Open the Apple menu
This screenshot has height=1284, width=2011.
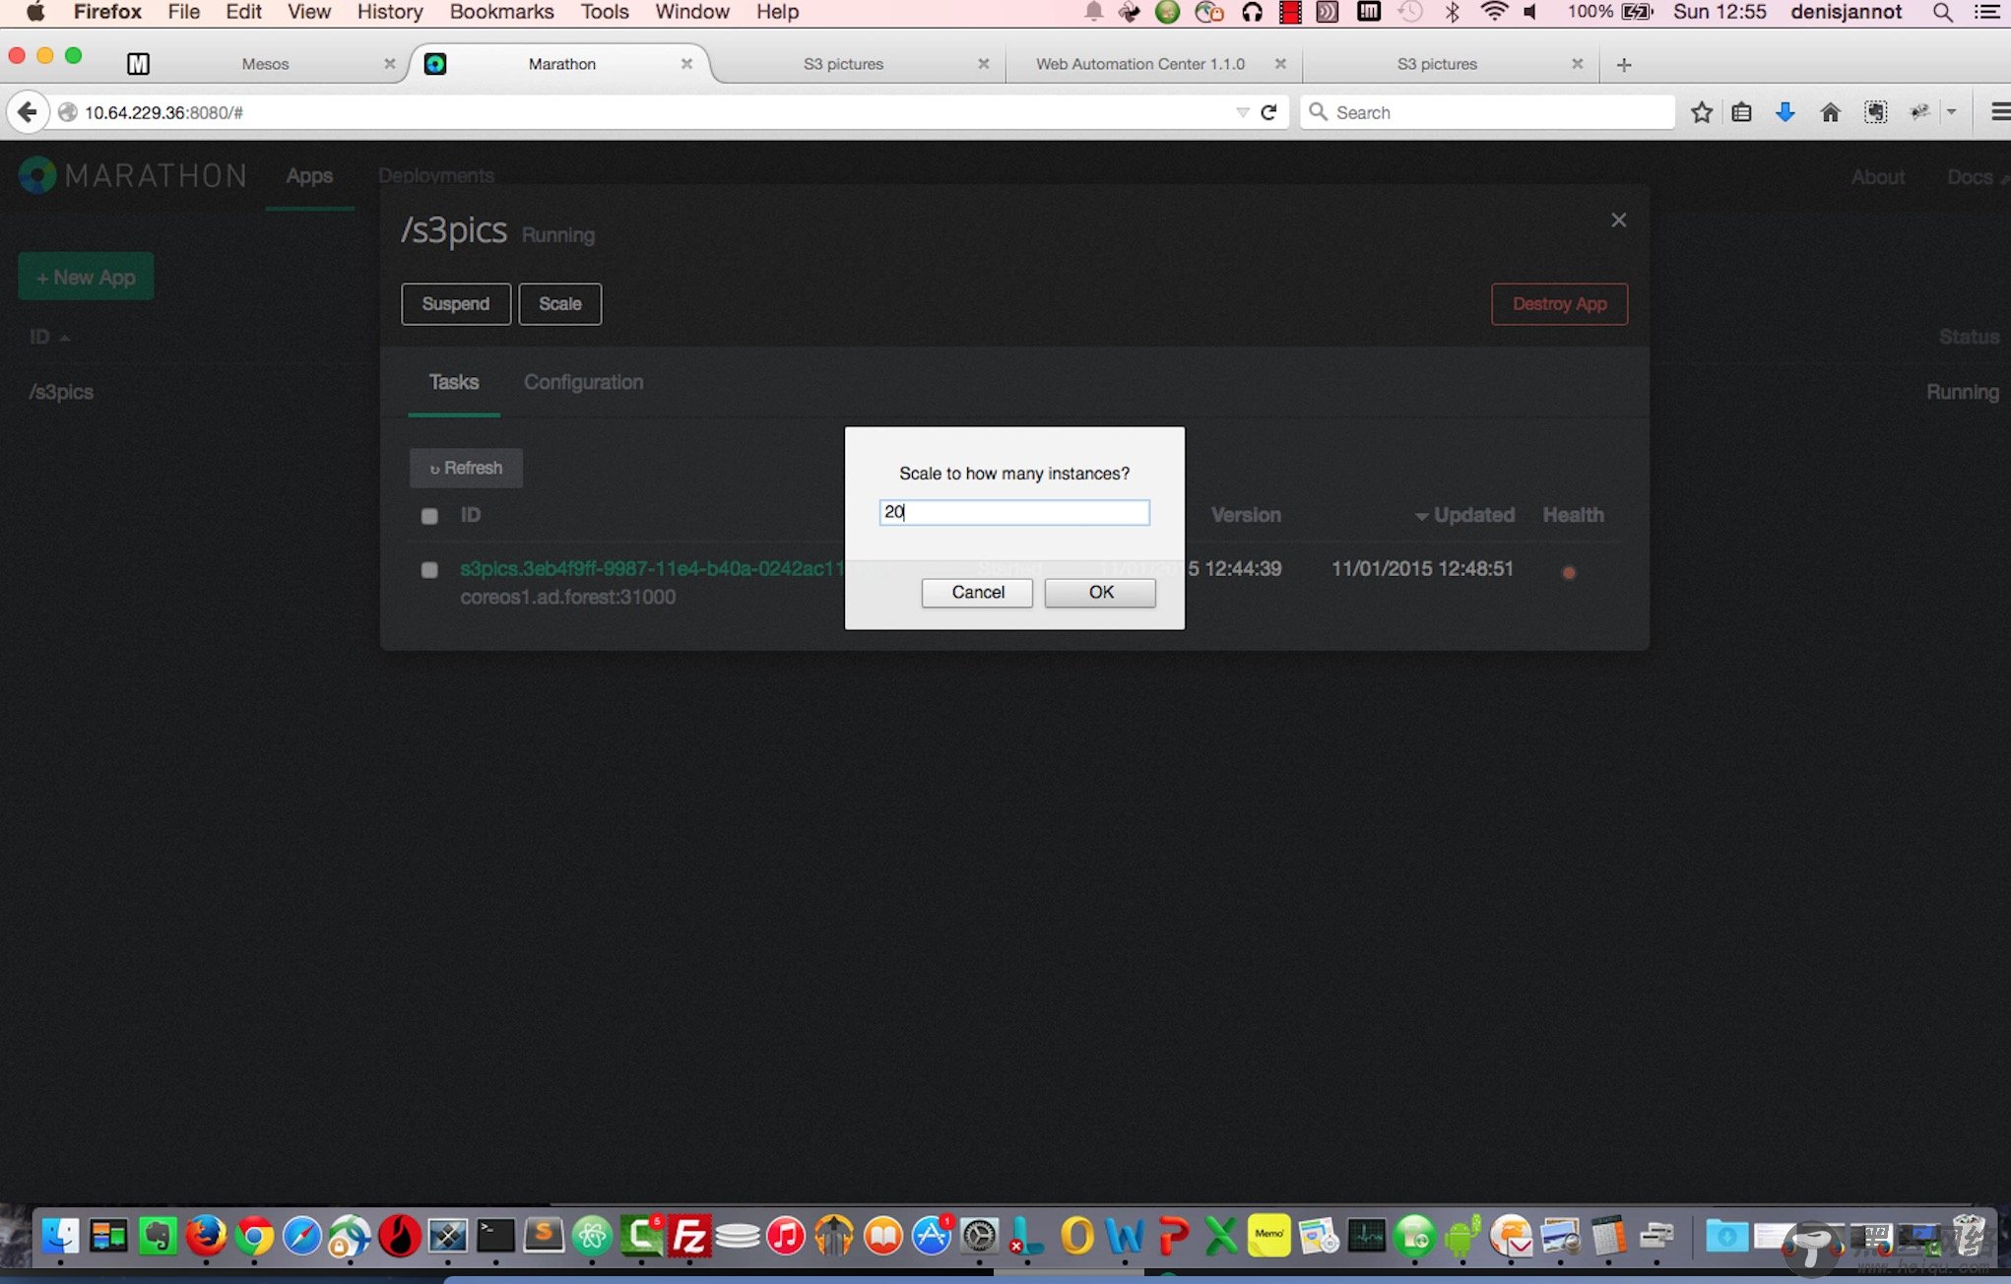35,12
